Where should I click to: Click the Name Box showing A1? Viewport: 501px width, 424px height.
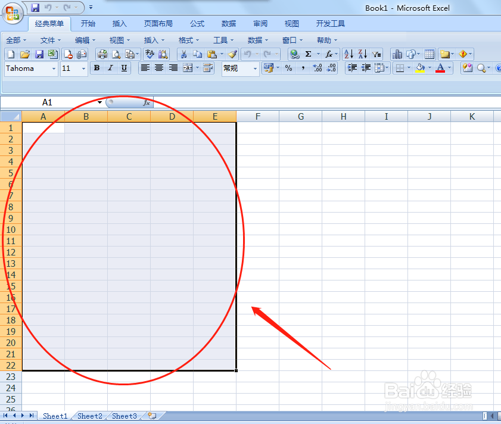coord(48,102)
